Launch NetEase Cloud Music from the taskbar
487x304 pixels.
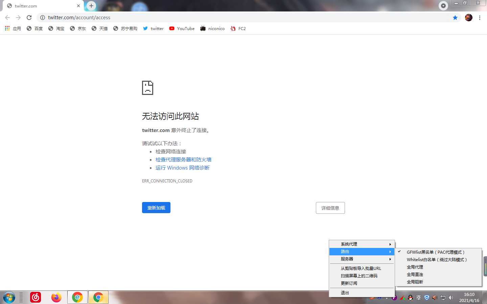[x=36, y=297]
